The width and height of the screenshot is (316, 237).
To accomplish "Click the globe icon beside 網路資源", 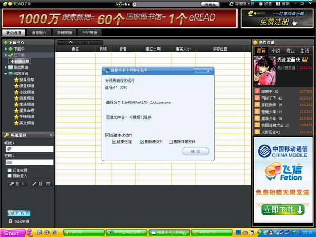I will point(11,74).
